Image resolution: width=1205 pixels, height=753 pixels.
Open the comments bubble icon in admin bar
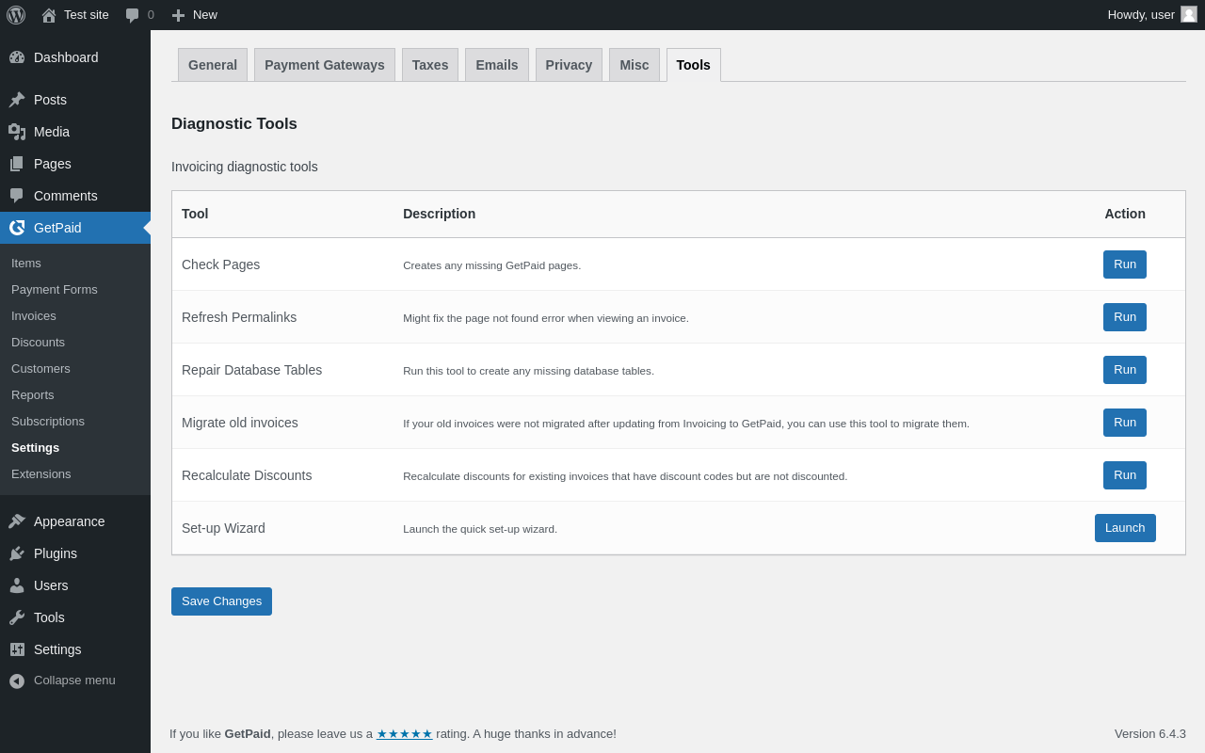click(133, 15)
